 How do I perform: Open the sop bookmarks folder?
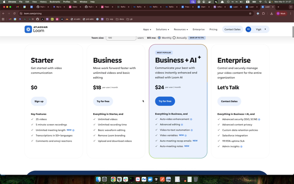click(109, 19)
